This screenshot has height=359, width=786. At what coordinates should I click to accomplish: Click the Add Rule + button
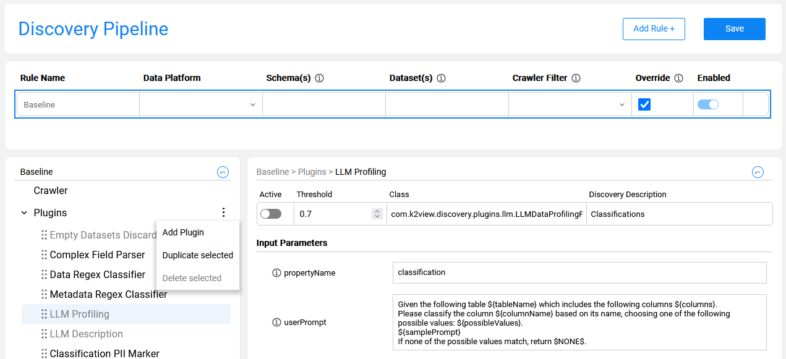tap(654, 29)
